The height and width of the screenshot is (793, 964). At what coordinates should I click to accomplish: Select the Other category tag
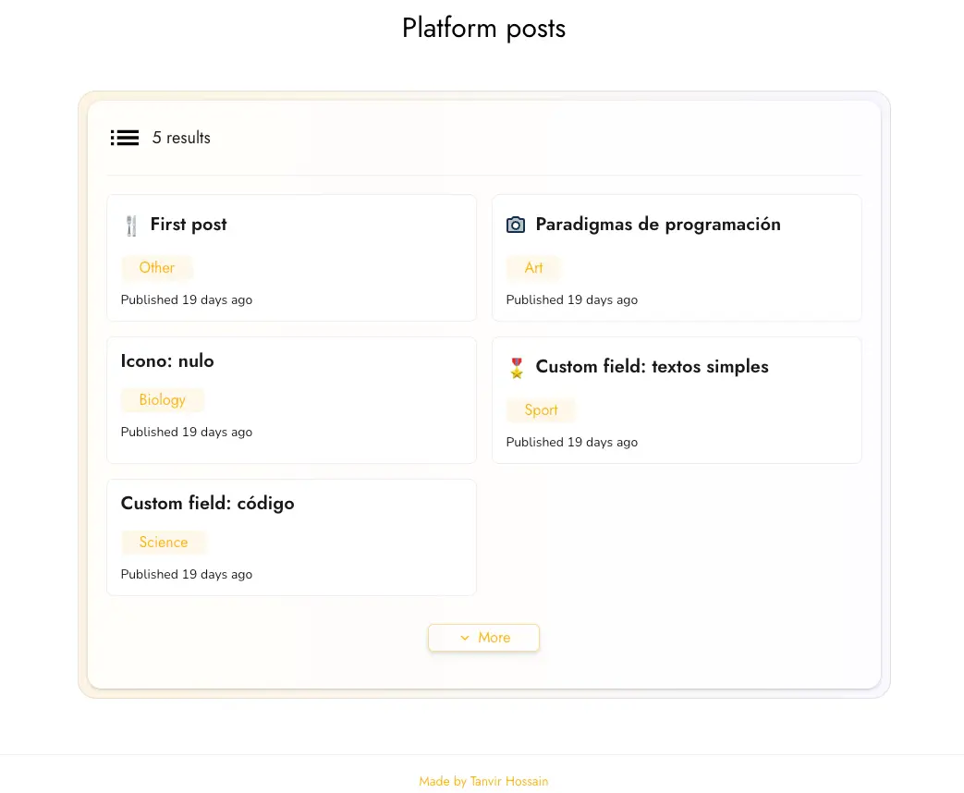[157, 268]
